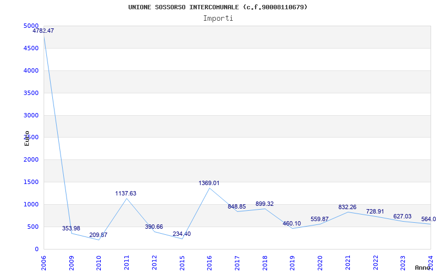Click the 2012 x-axis year label
This screenshot has height=273, width=436.
coord(154,264)
